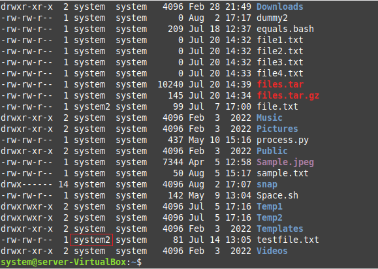378x269 pixels.
Task: Select the red files.tar archive name
Action: pyautogui.click(x=279, y=84)
